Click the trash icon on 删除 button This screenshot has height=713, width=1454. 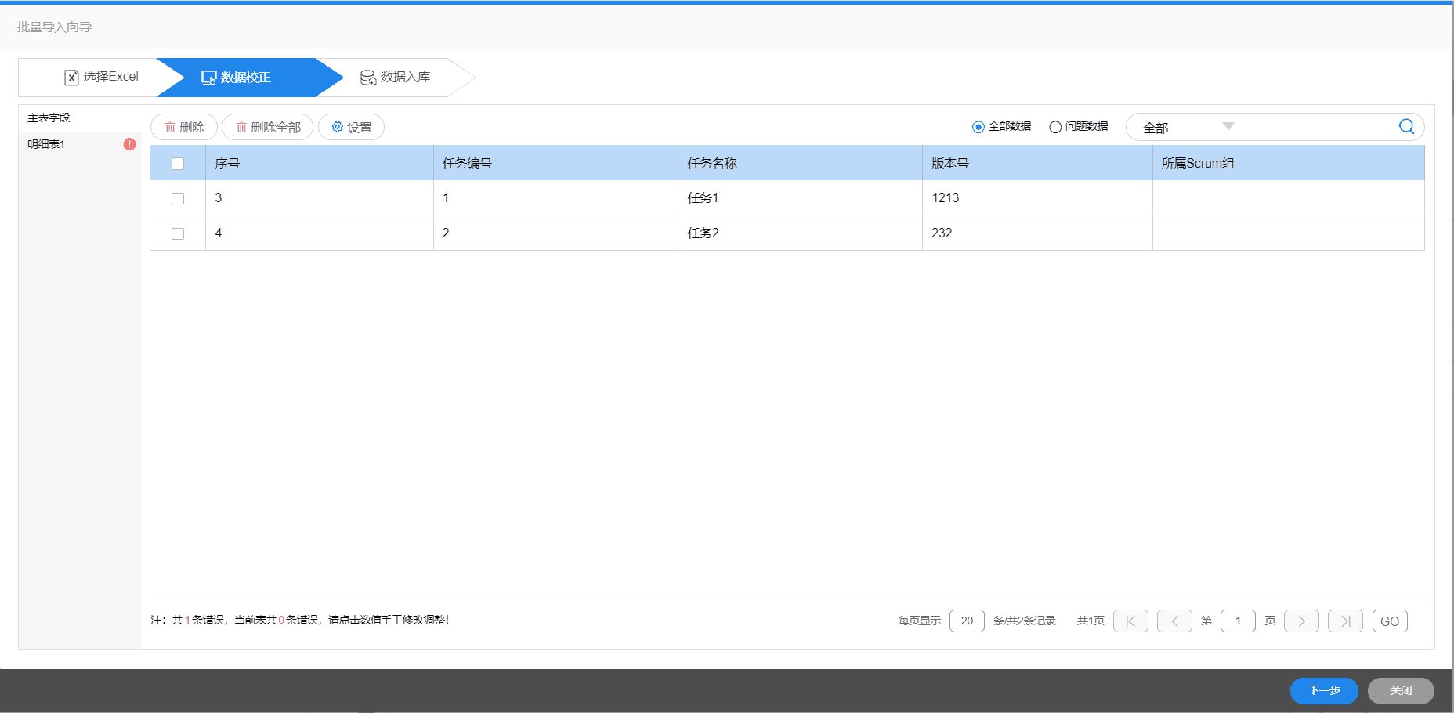tap(170, 127)
